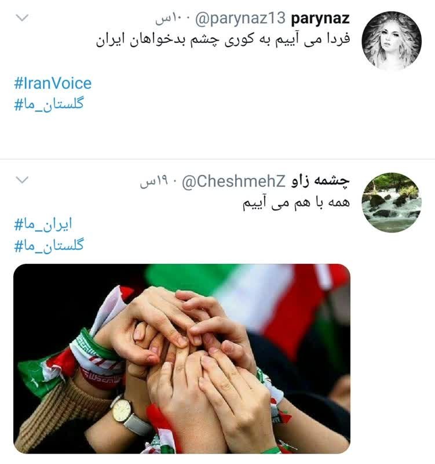Open the #ایران_ما hashtag
Viewport: 435px width, 464px height.
point(43,224)
